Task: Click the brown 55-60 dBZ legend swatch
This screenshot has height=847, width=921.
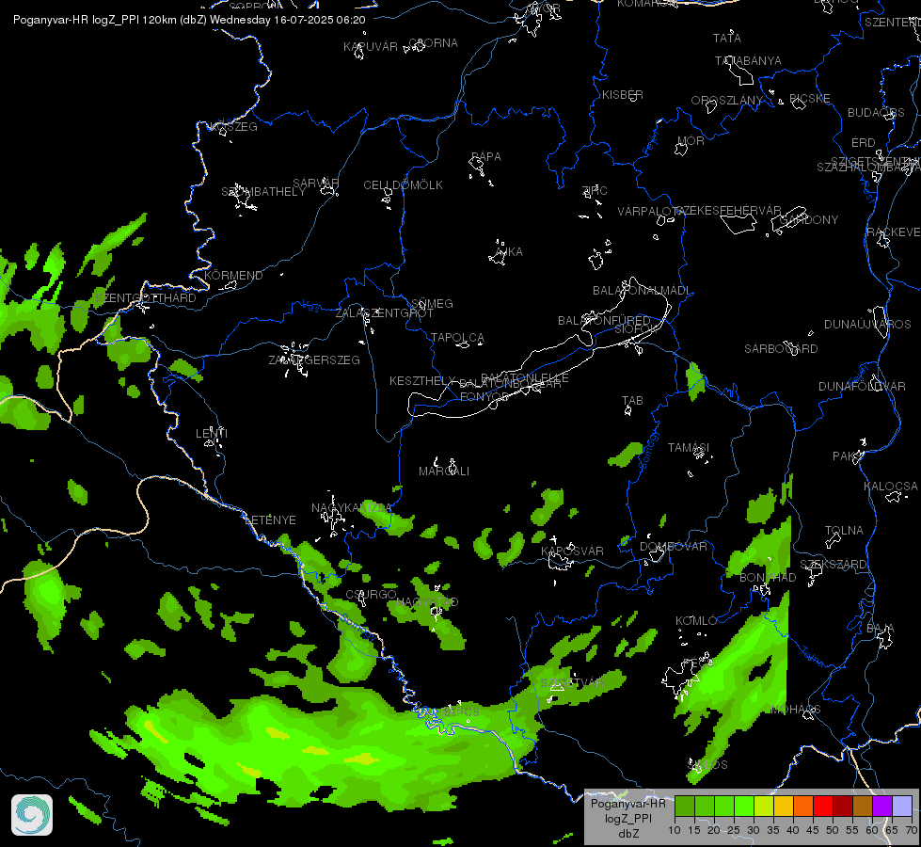Action: (862, 806)
